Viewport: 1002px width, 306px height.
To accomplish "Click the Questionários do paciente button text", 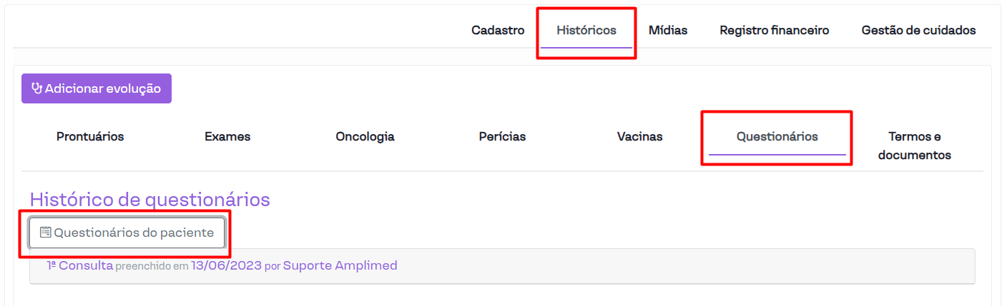I will pyautogui.click(x=134, y=233).
